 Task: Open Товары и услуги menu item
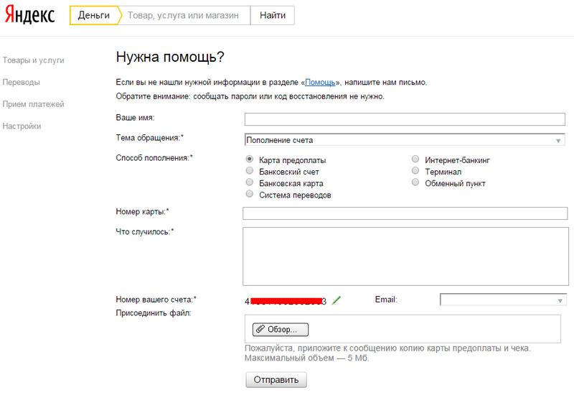click(x=33, y=60)
